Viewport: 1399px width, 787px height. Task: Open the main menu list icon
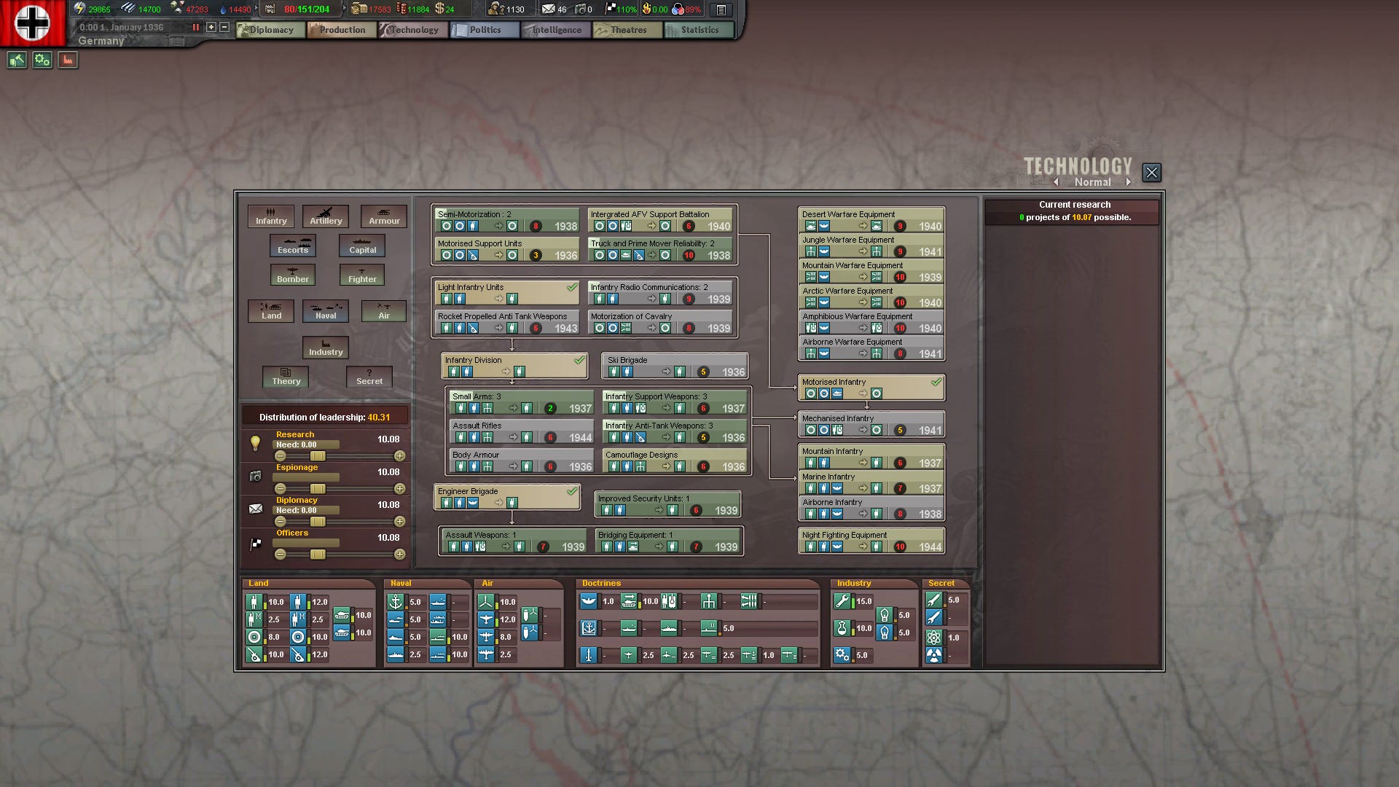point(721,9)
